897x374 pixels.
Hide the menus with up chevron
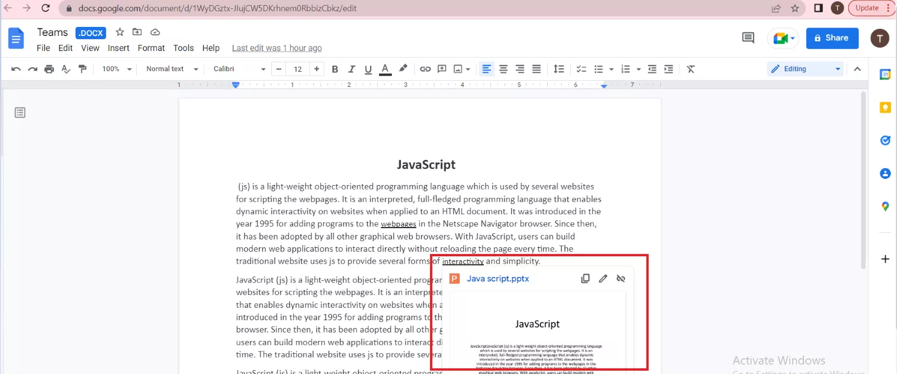point(857,69)
